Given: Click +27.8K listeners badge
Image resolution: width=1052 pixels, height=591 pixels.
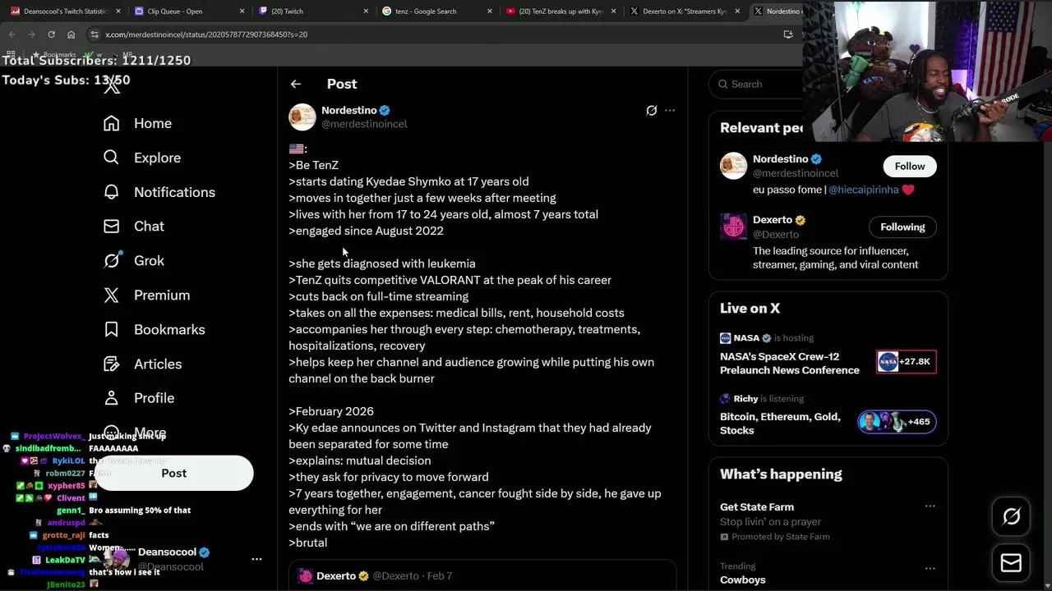Looking at the screenshot, I should [906, 361].
